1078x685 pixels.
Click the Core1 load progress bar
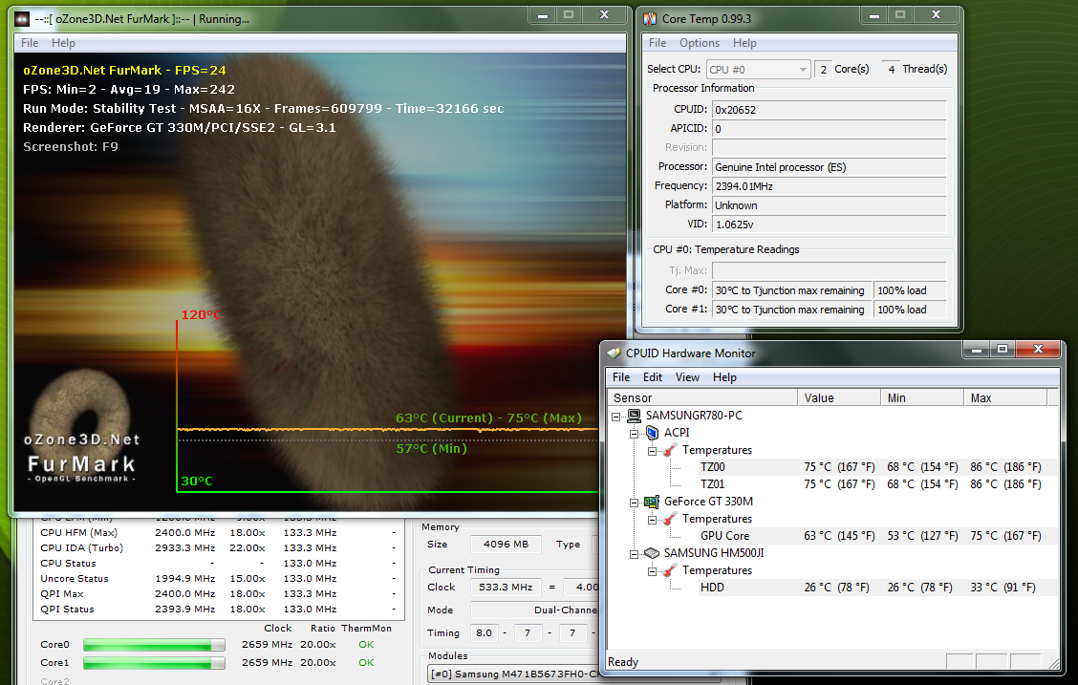coord(154,663)
